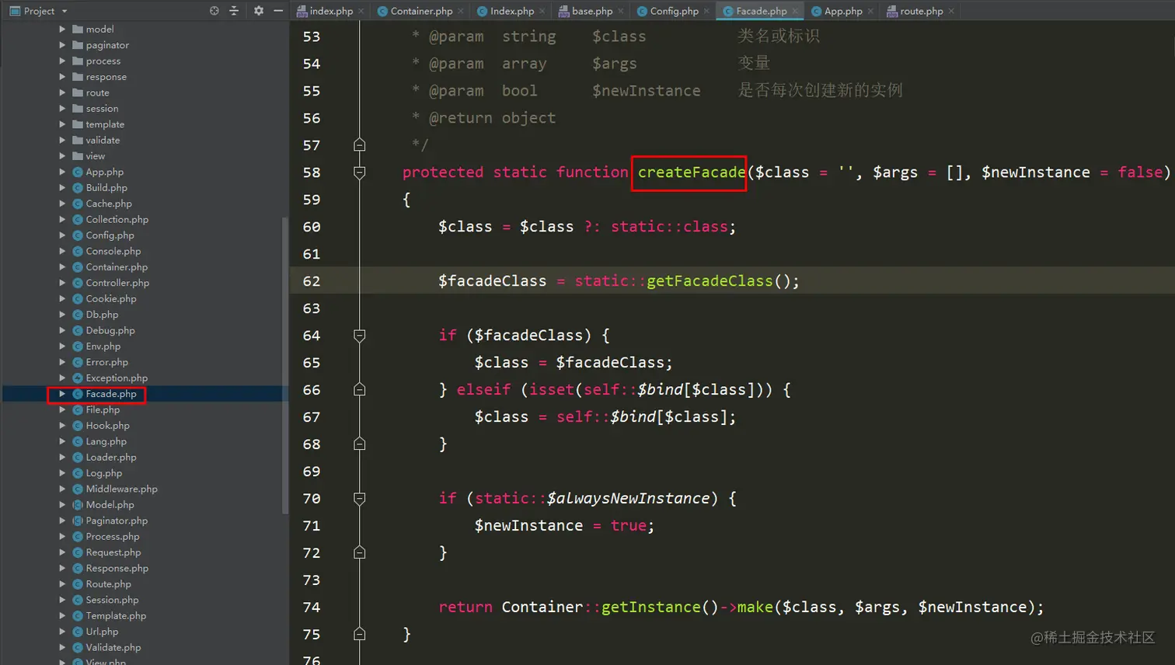Select Route.php in the project tree
1175x665 pixels.
pyautogui.click(x=108, y=584)
